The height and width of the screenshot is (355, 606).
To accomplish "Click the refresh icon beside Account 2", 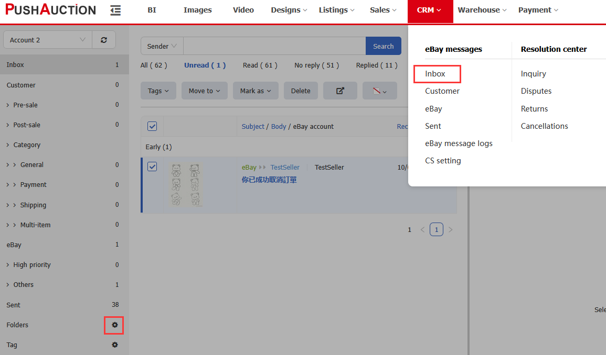I will [104, 40].
